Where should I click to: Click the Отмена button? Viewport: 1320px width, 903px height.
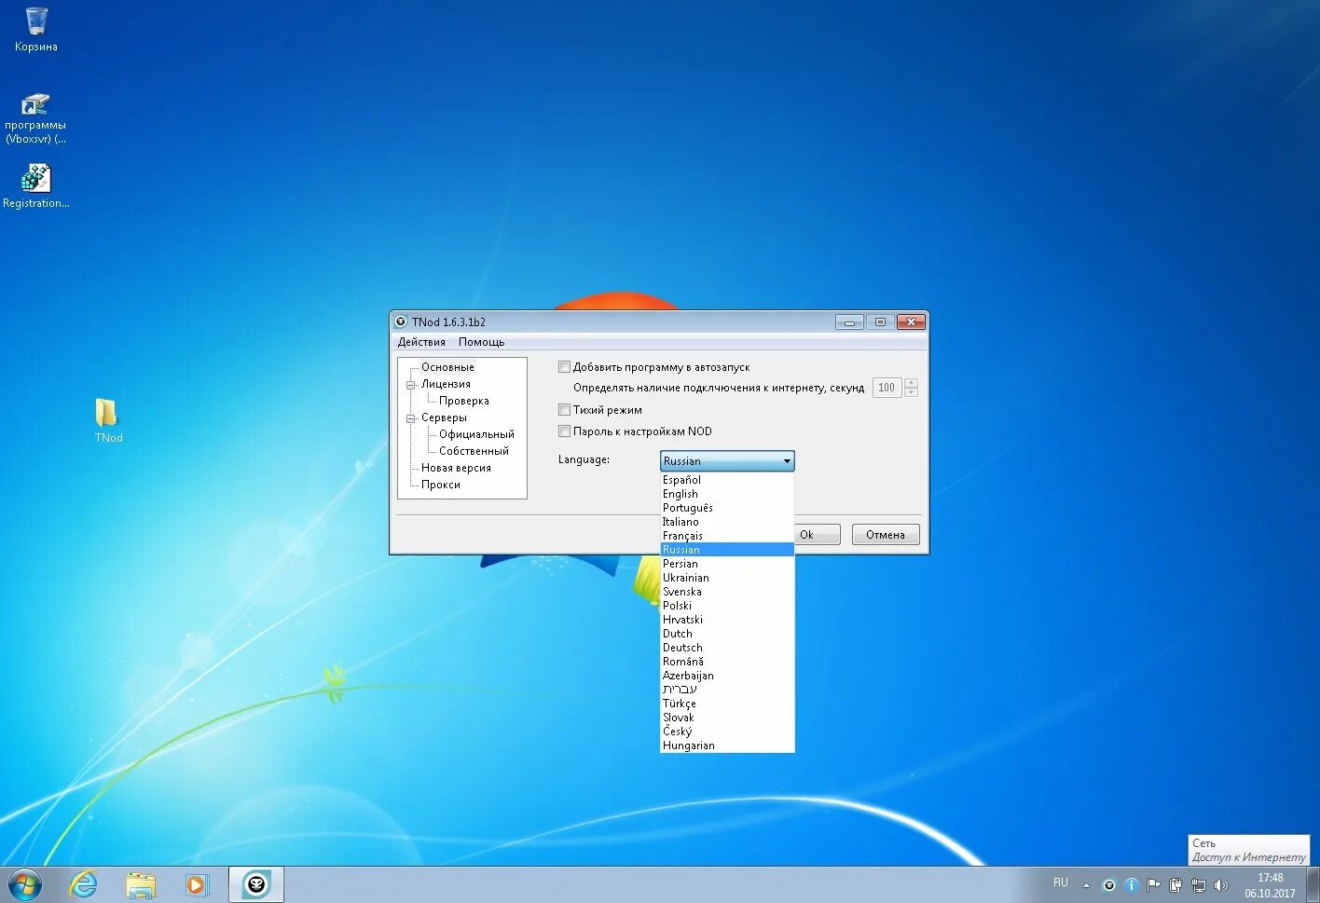point(886,535)
